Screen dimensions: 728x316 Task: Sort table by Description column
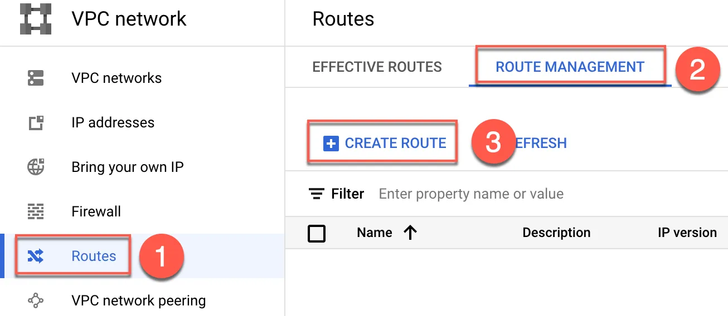tap(556, 233)
